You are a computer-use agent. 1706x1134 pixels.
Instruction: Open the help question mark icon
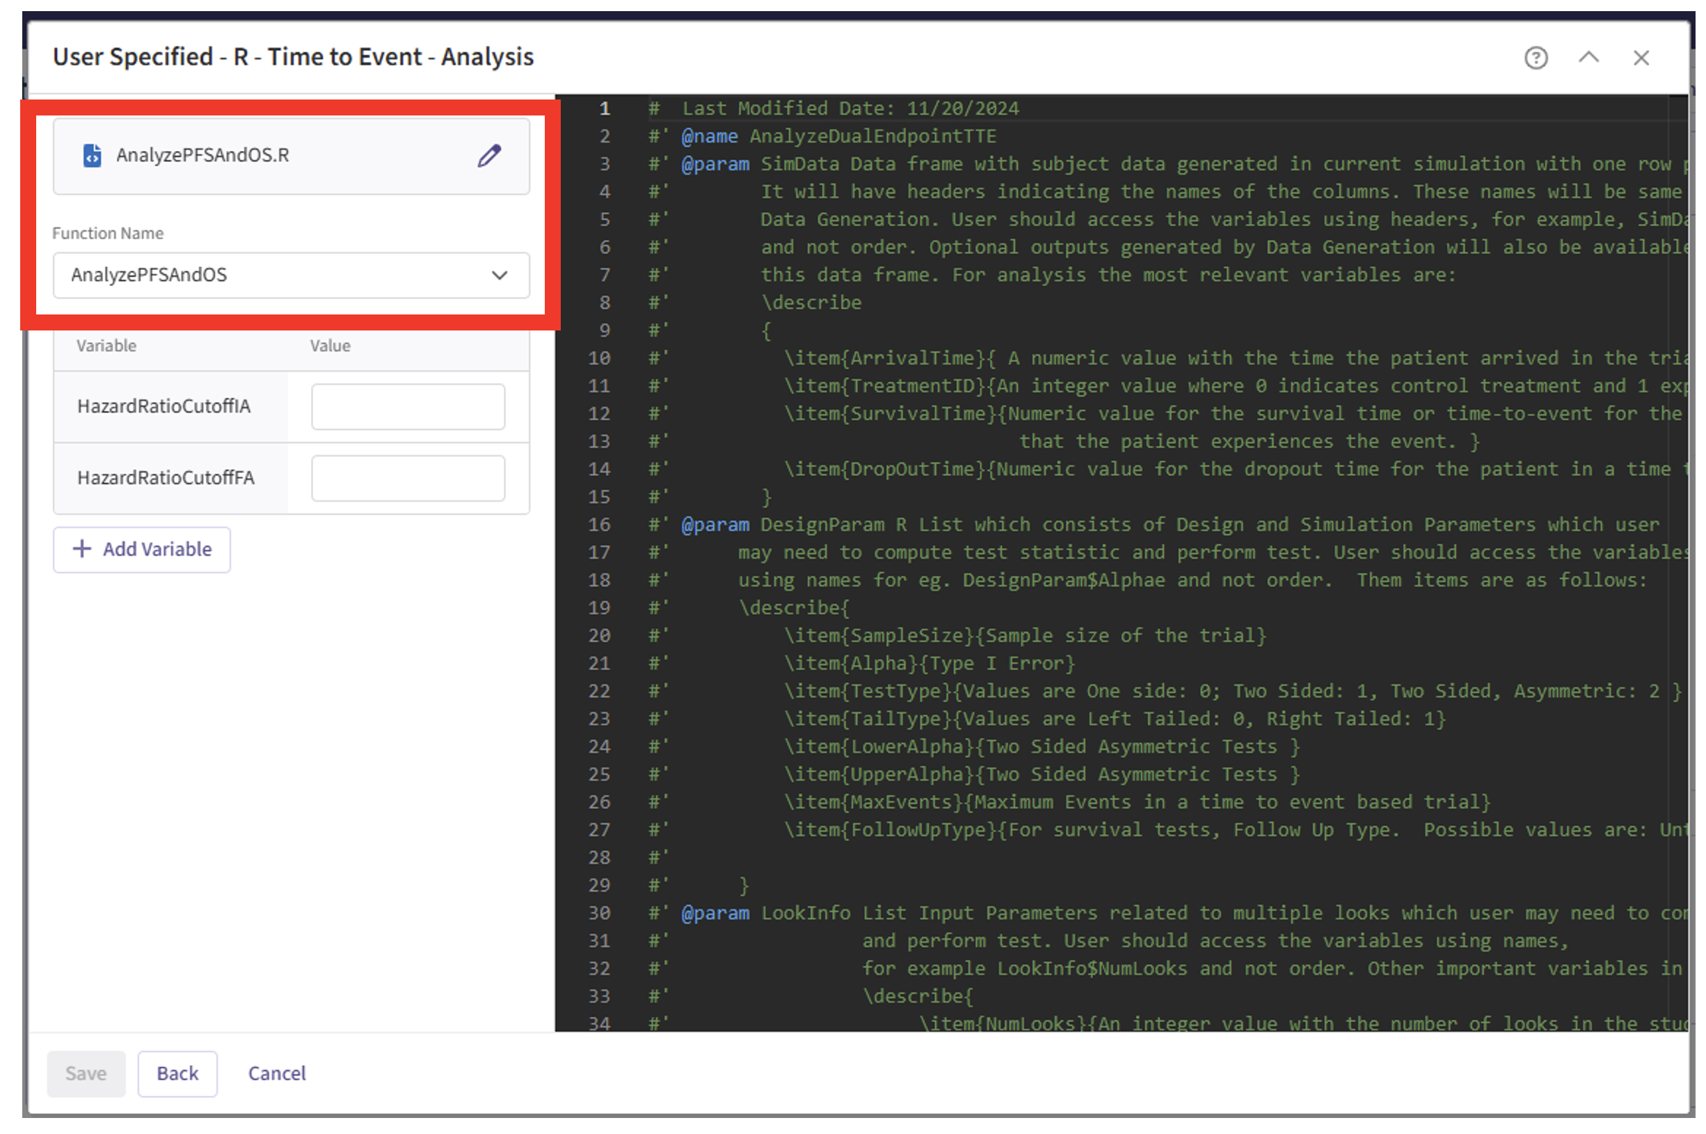point(1536,58)
